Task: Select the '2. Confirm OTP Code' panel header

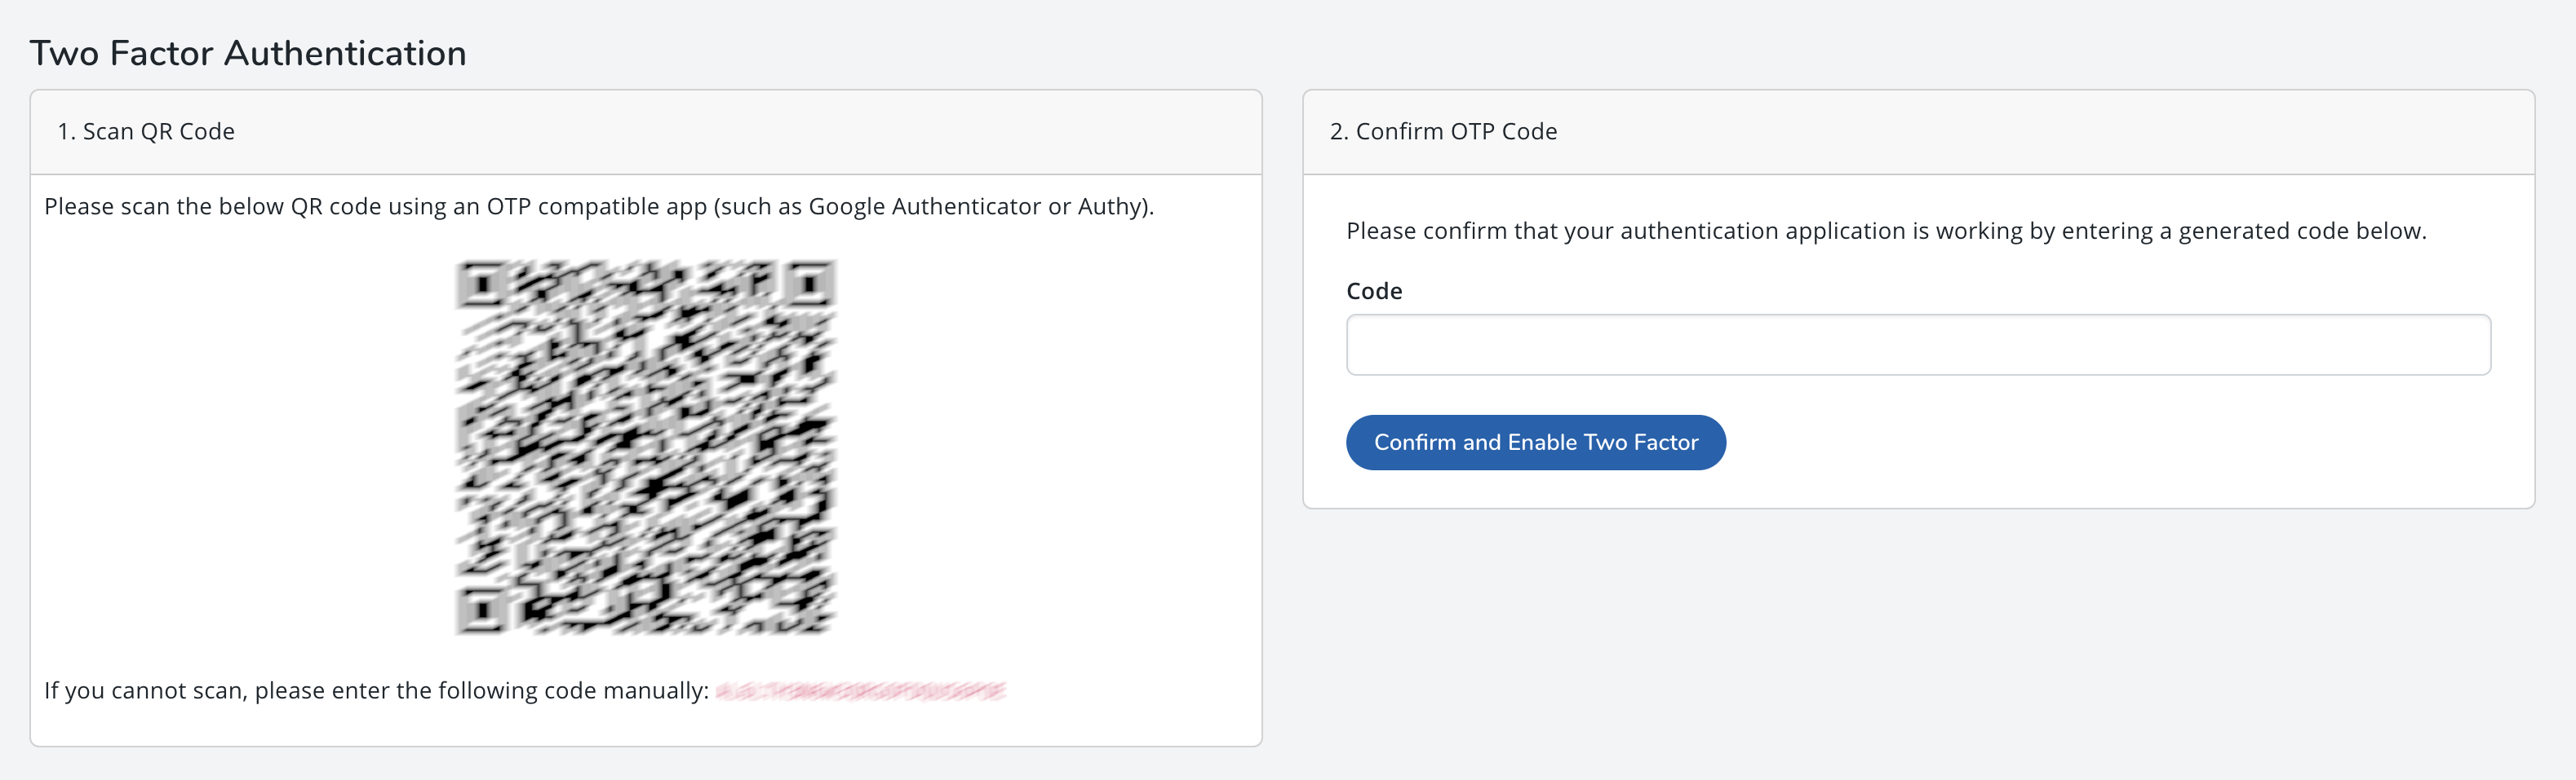Action: 1917,132
